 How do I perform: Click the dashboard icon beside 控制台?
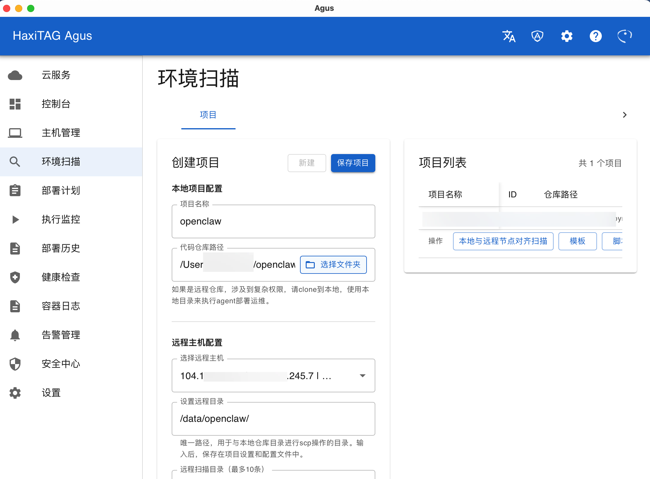(15, 104)
